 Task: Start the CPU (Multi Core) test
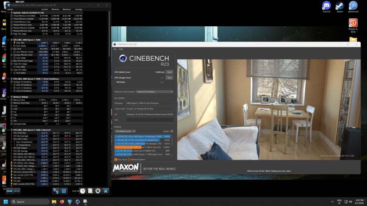tap(169, 72)
